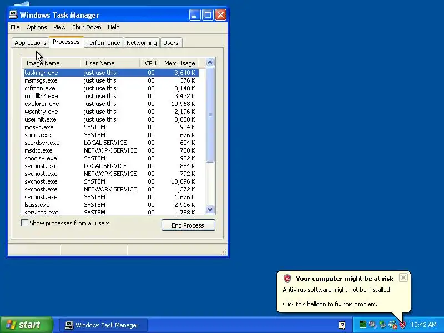444x333 pixels.
Task: Select the userinit.exe process
Action: click(111, 119)
